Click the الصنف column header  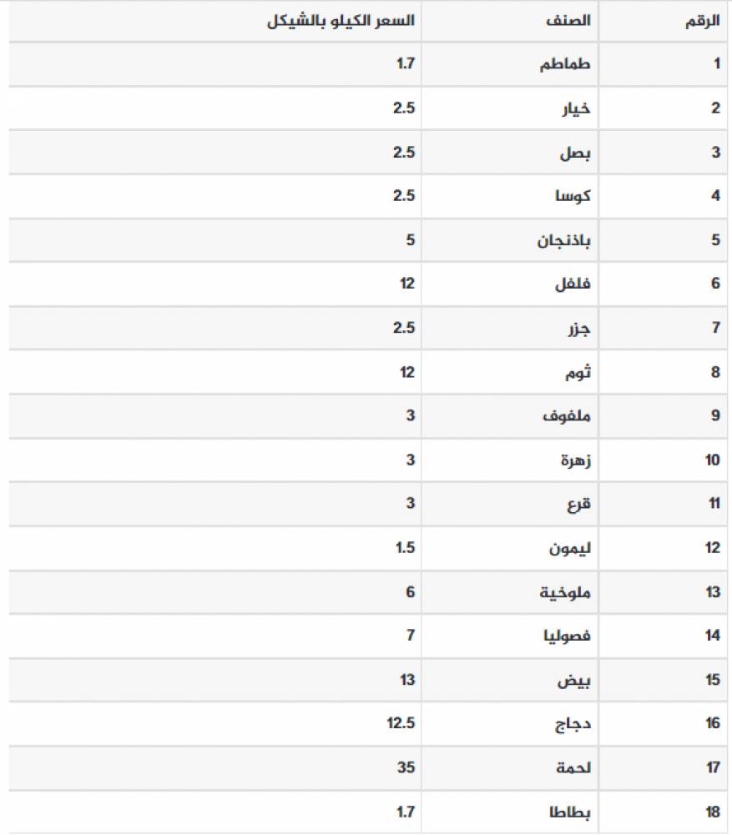(x=572, y=21)
